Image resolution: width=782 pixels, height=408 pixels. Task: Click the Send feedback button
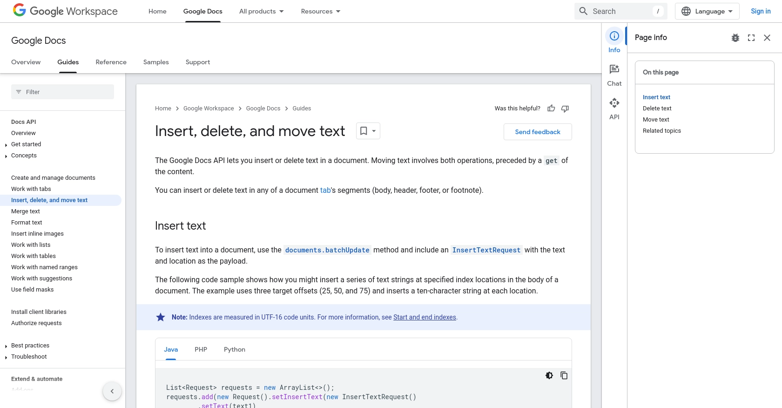pos(538,132)
